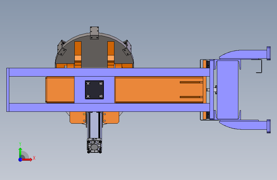
Task: Click the red X axis arrow of the triad
Action: [x=27, y=160]
